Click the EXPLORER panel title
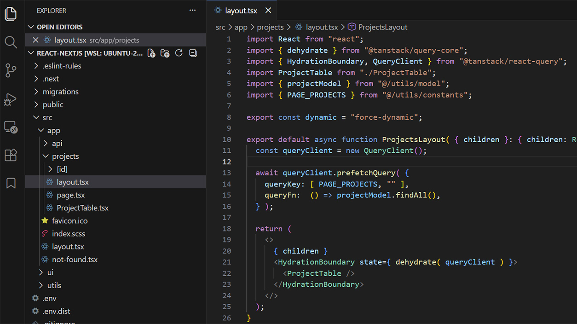The height and width of the screenshot is (324, 577). pos(52,10)
